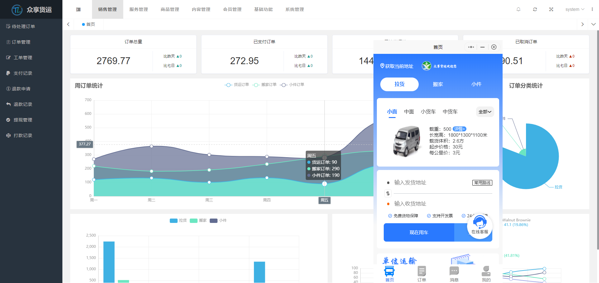Toggle 搬家订单 series in chart legend
599x283 pixels.
pos(265,85)
